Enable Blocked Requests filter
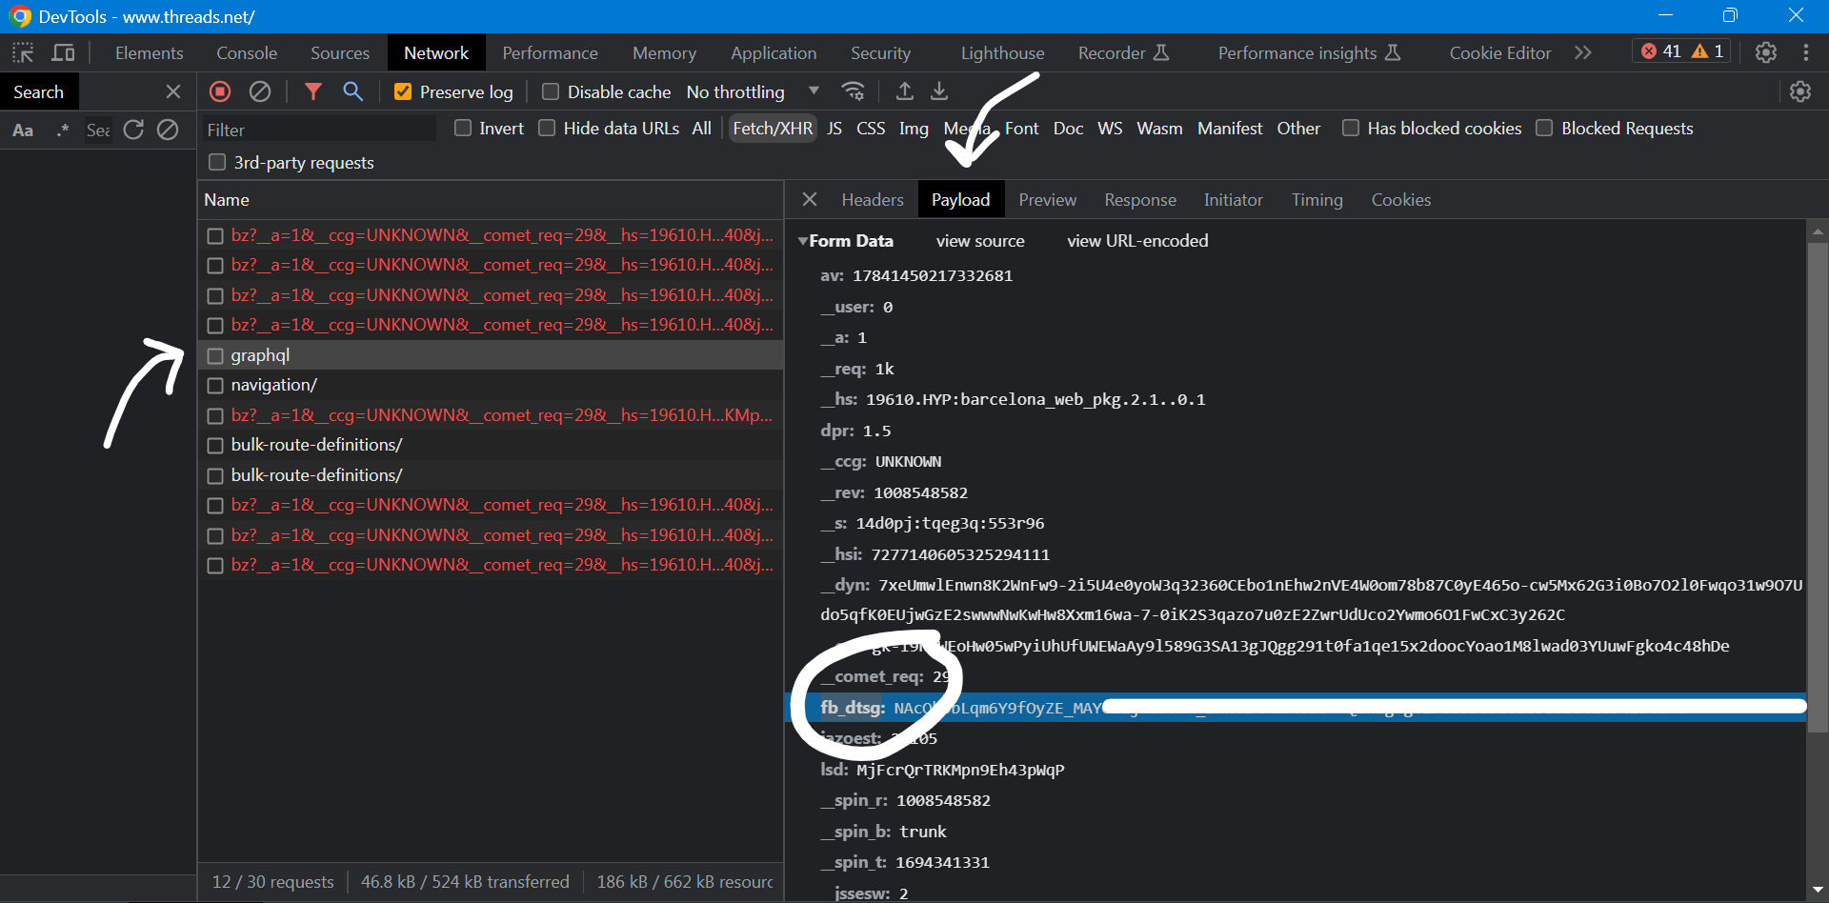The height and width of the screenshot is (903, 1829). click(x=1544, y=128)
